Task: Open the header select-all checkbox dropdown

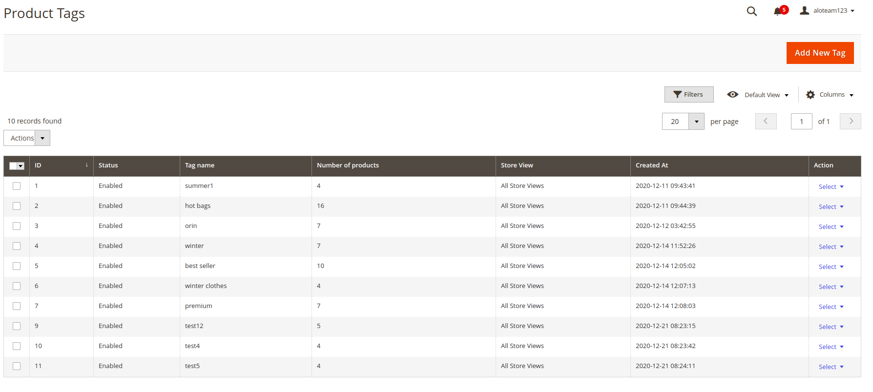Action: (x=21, y=166)
